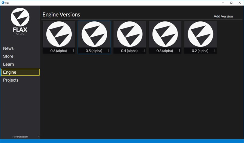Screen dimensions: 244x143
Task: Minimize the Flax window
Action: [223, 3]
